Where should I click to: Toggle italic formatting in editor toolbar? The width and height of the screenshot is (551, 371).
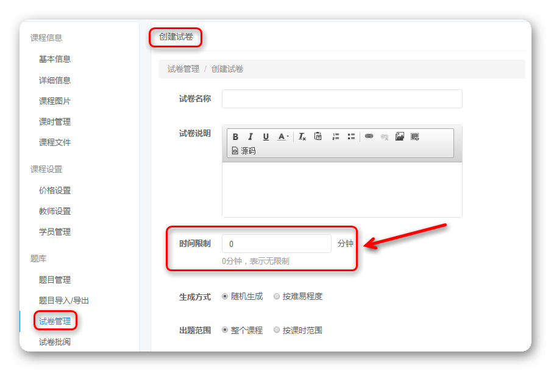[250, 137]
